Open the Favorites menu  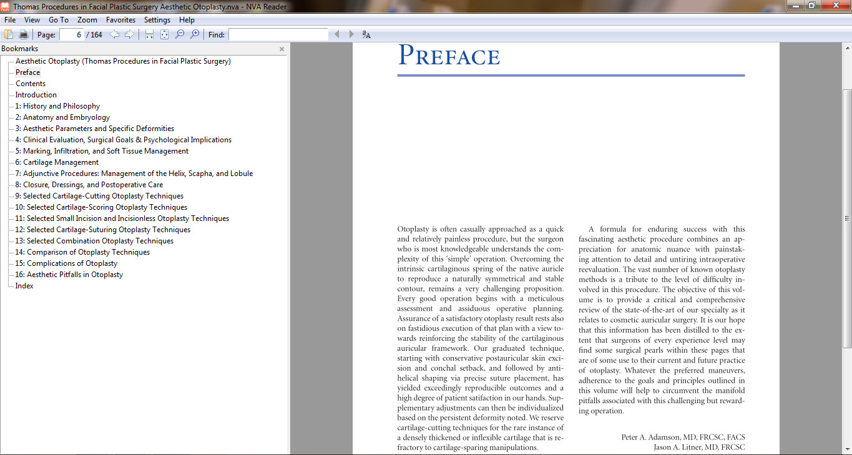coord(120,20)
